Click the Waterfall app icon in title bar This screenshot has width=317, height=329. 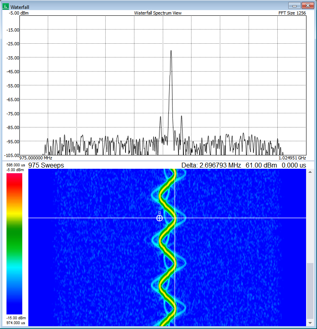pos(5,6)
